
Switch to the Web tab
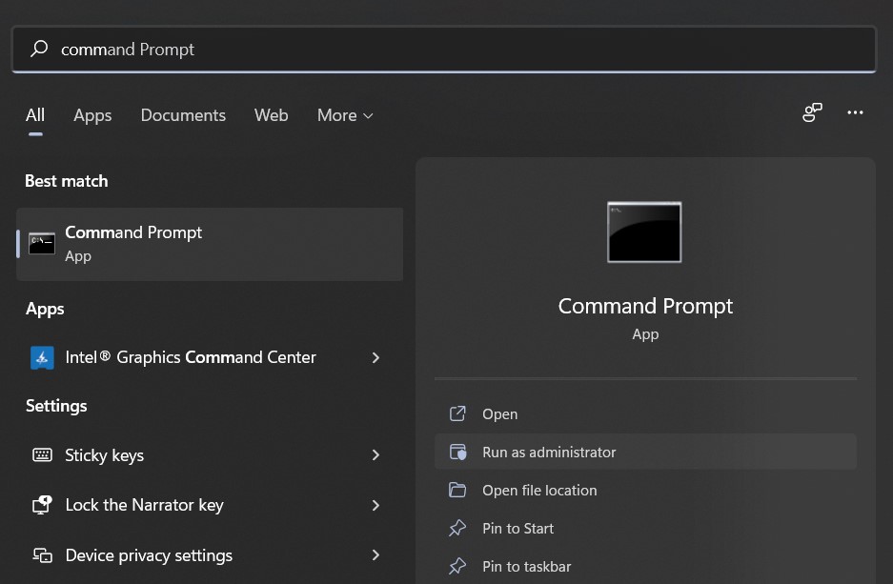[x=271, y=115]
